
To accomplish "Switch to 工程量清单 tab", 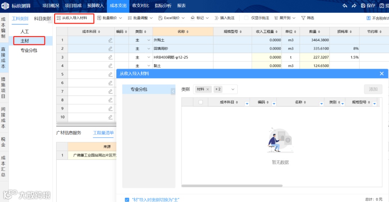I will [103, 133].
